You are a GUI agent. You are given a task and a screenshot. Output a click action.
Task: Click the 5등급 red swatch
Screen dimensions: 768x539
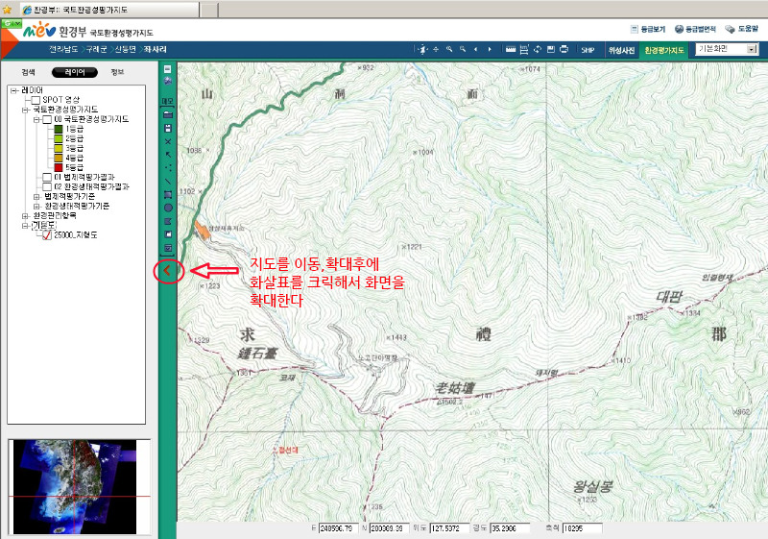coord(59,167)
